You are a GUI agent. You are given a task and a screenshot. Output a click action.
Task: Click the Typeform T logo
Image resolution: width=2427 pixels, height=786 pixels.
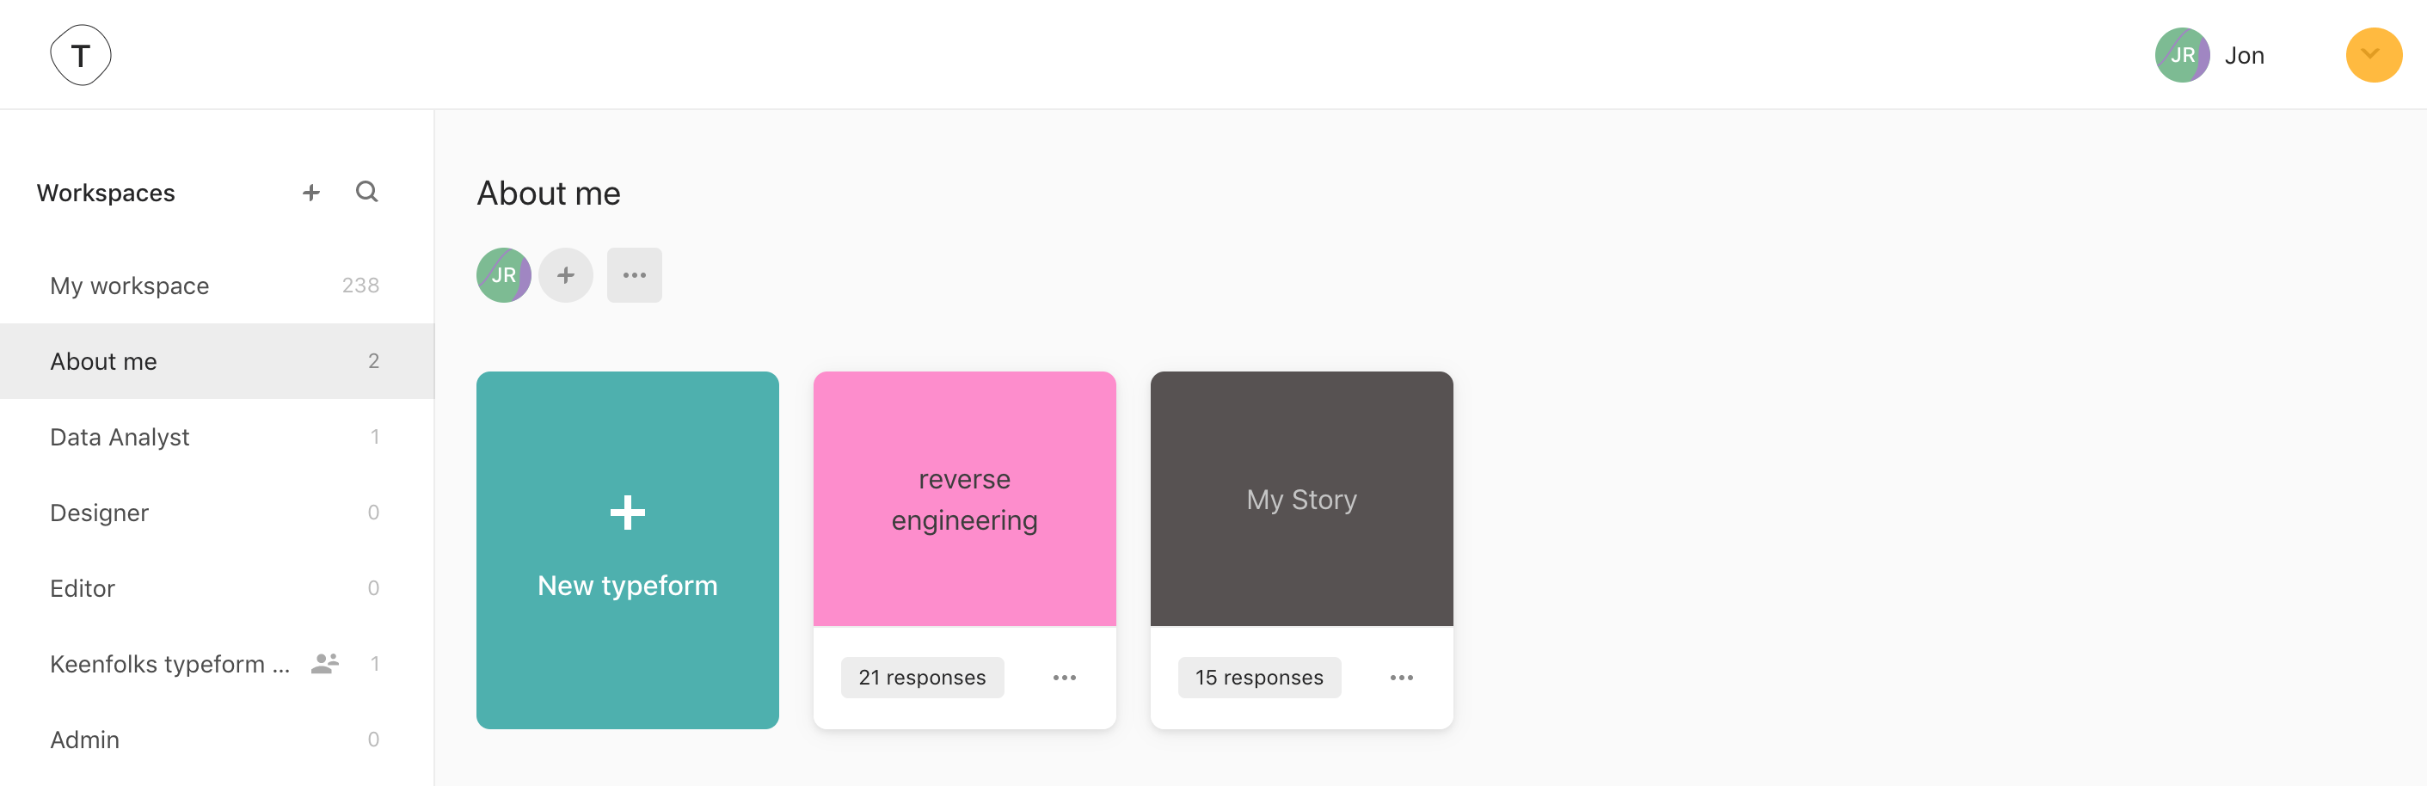(81, 55)
